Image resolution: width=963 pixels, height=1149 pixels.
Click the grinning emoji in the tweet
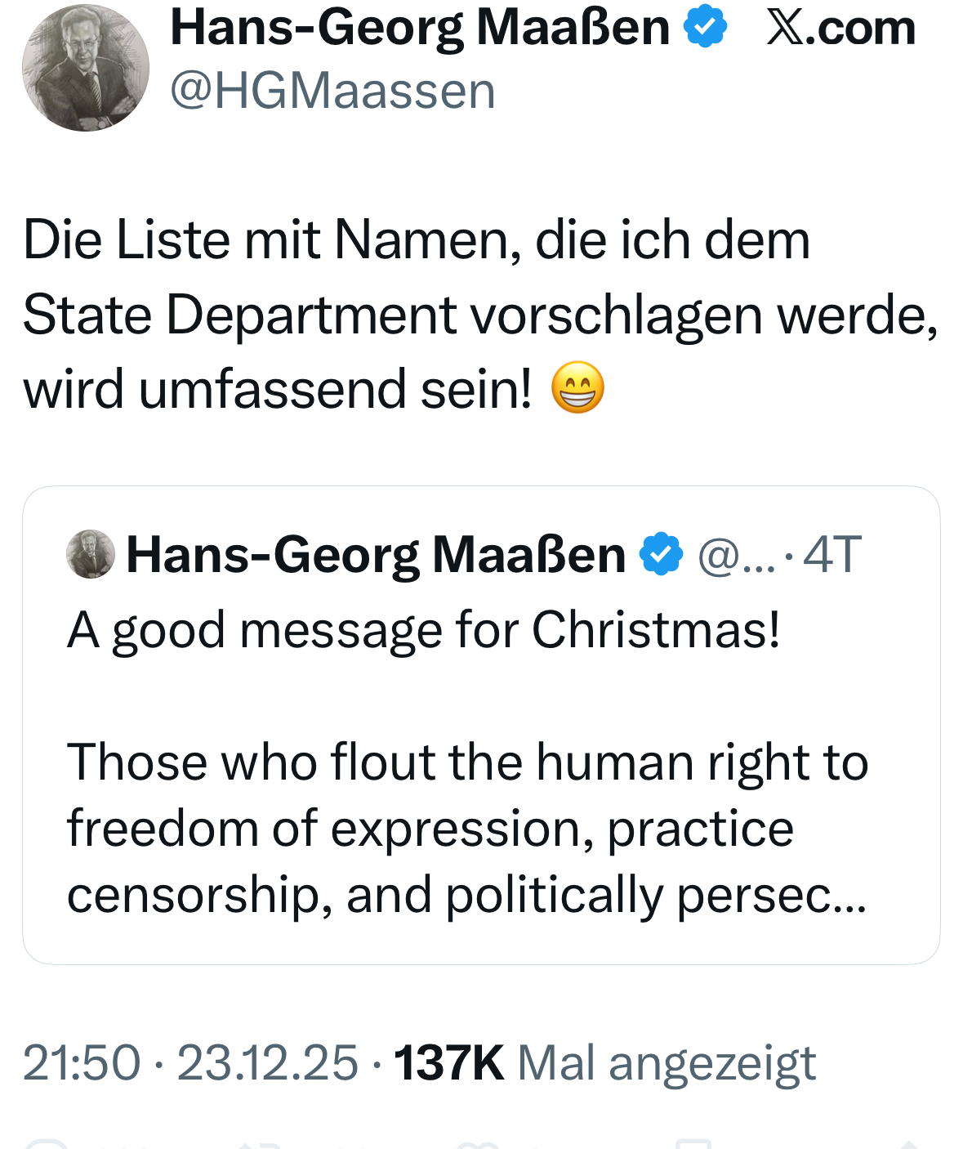click(x=577, y=387)
